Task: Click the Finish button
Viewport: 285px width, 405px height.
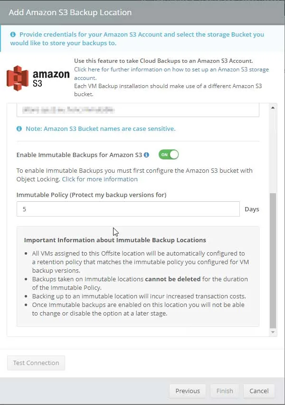Action: [x=224, y=391]
